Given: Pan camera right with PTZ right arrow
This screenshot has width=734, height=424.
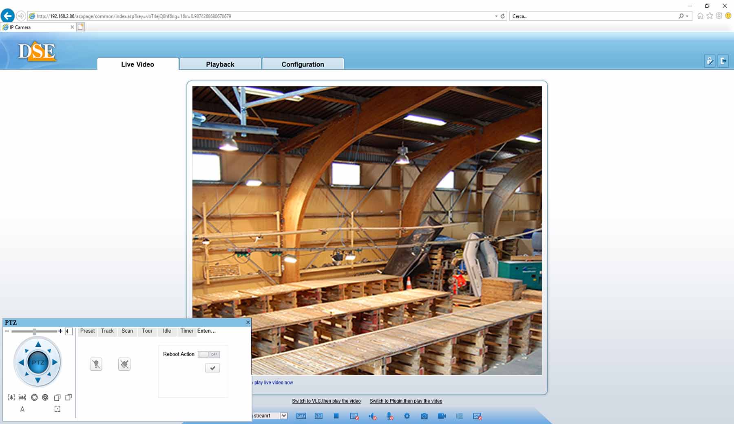Looking at the screenshot, I should [55, 362].
